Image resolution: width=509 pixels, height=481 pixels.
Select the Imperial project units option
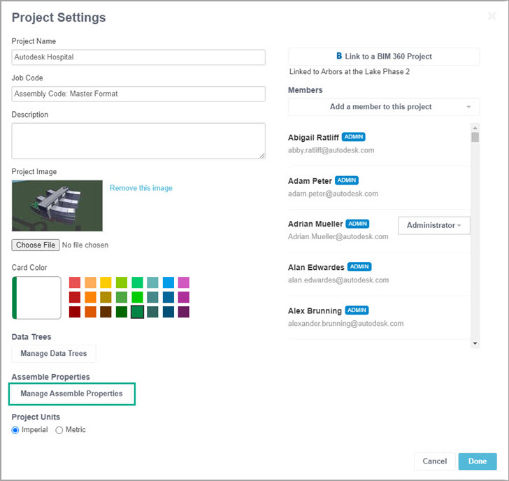(15, 430)
